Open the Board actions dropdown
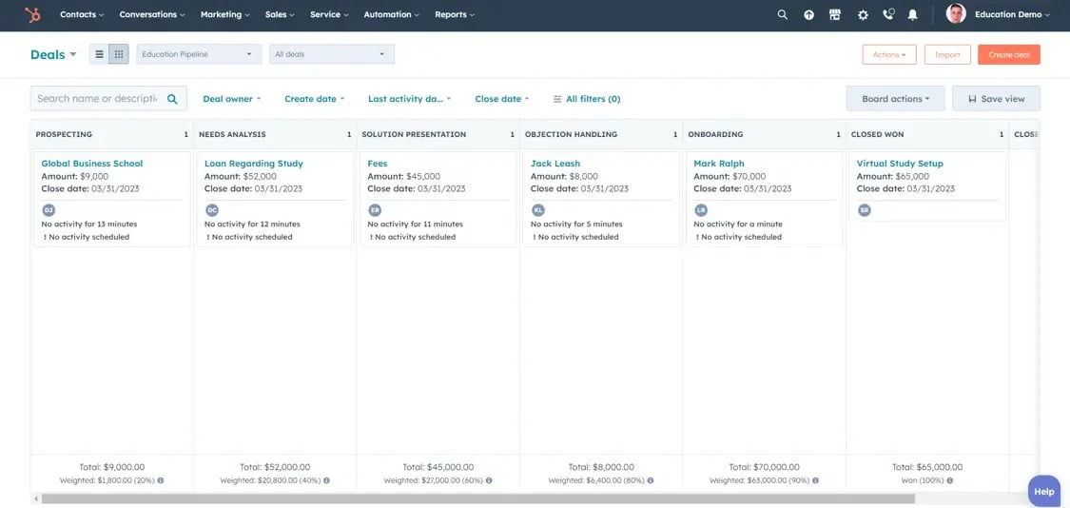This screenshot has height=508, width=1070. pyautogui.click(x=895, y=98)
